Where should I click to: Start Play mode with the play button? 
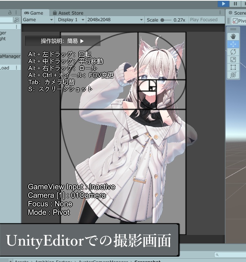(223, 4)
